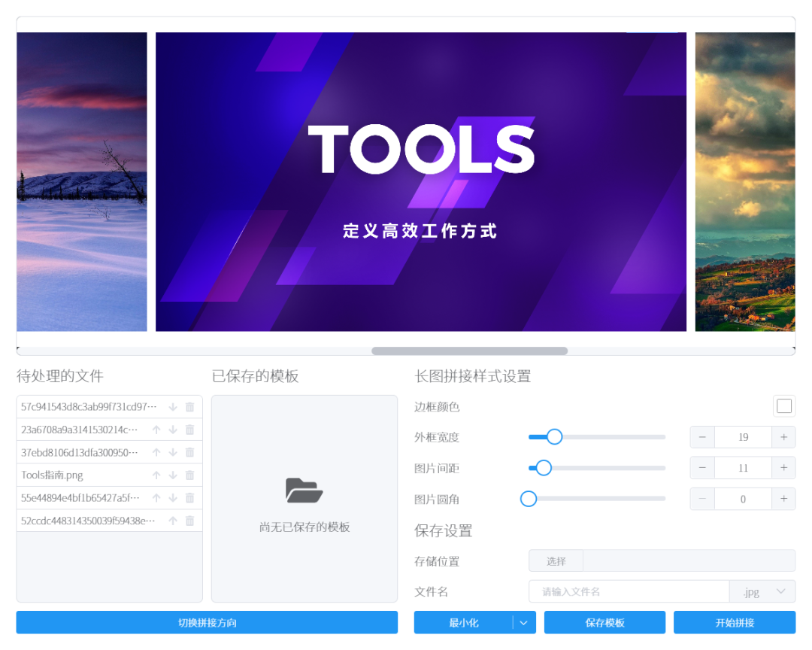Select file name 23a6708a9a3141530214c
The image size is (812, 650).
point(79,430)
